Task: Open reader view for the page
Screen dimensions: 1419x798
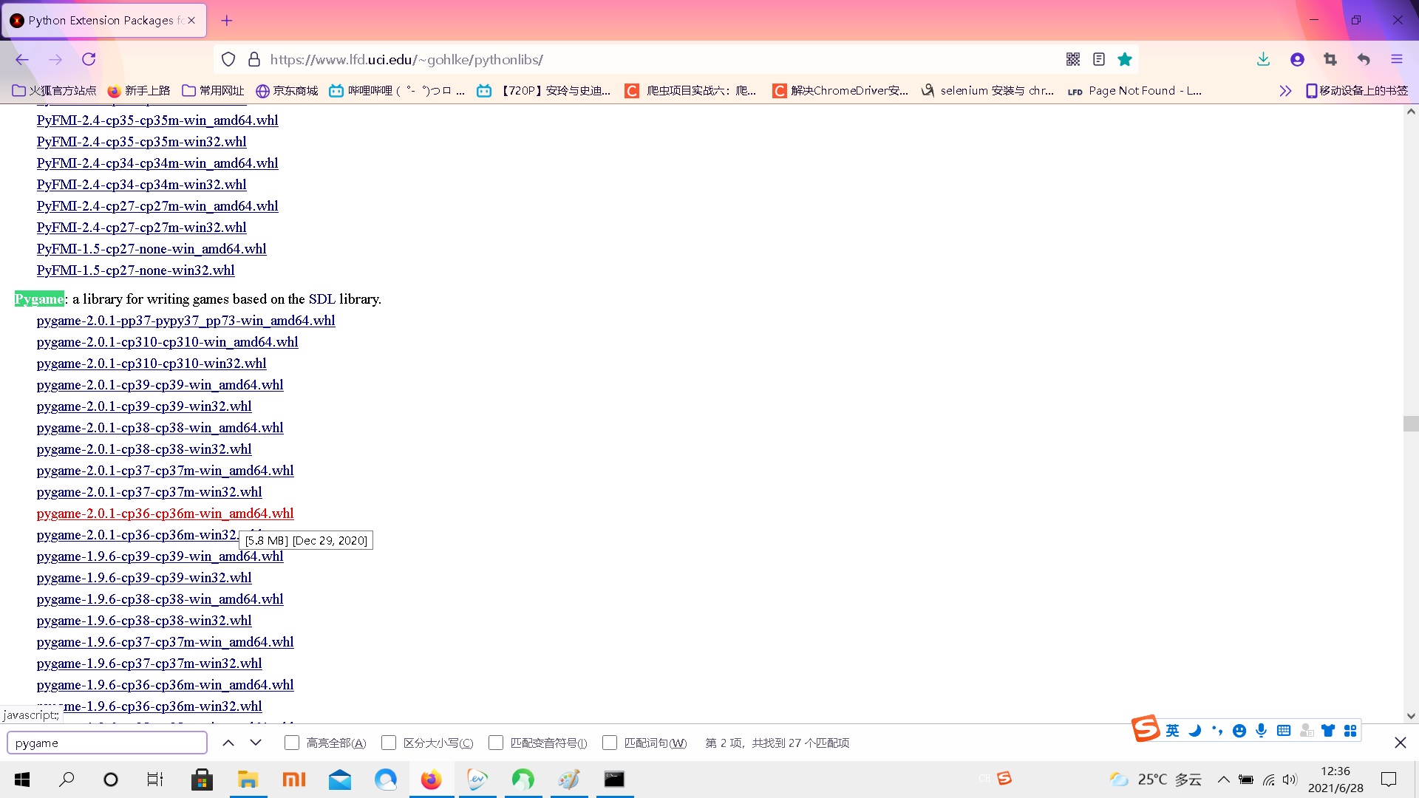Action: [x=1099, y=59]
